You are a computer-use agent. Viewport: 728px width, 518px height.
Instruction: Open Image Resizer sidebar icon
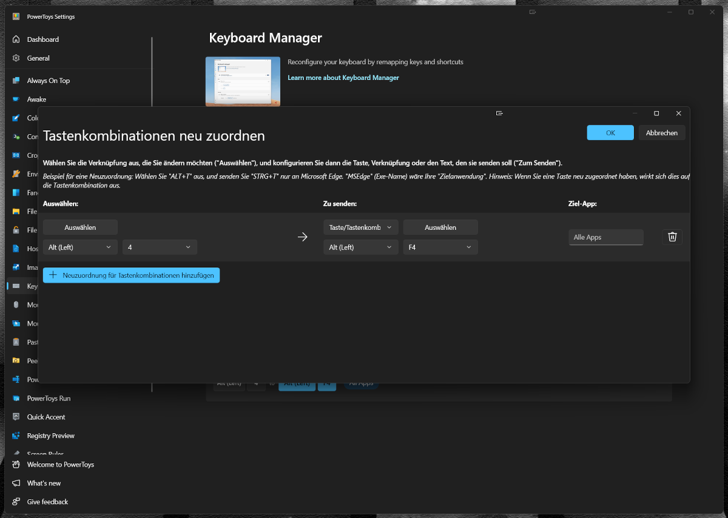pyautogui.click(x=16, y=267)
